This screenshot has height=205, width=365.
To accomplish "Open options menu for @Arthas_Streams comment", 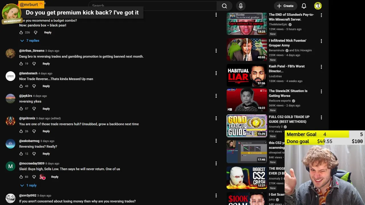I will click(x=216, y=51).
